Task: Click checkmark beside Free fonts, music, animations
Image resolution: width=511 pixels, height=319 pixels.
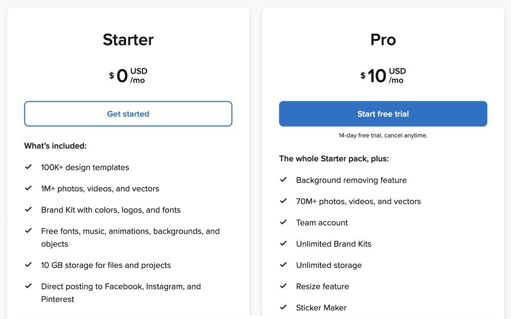Action: click(x=28, y=231)
